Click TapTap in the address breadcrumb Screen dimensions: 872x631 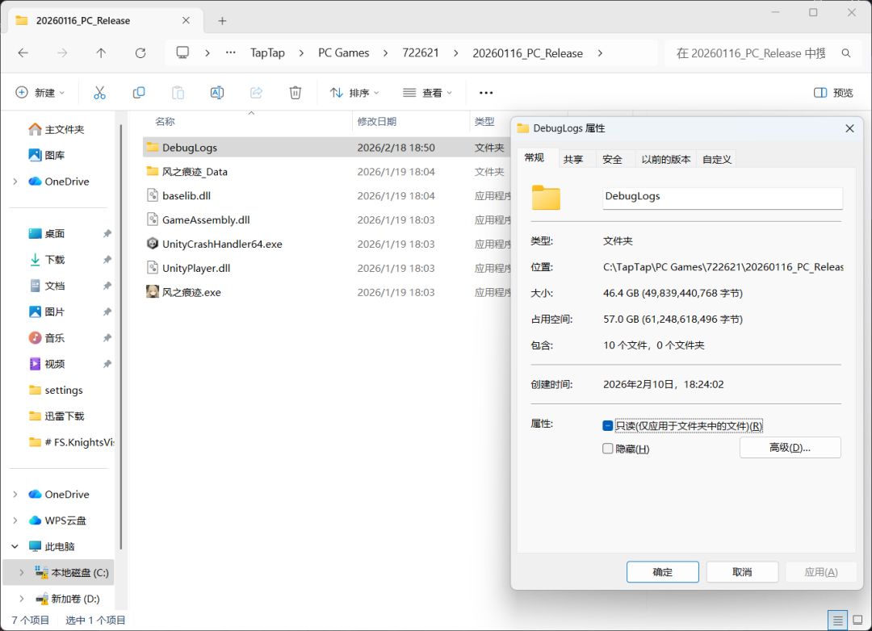(x=267, y=52)
